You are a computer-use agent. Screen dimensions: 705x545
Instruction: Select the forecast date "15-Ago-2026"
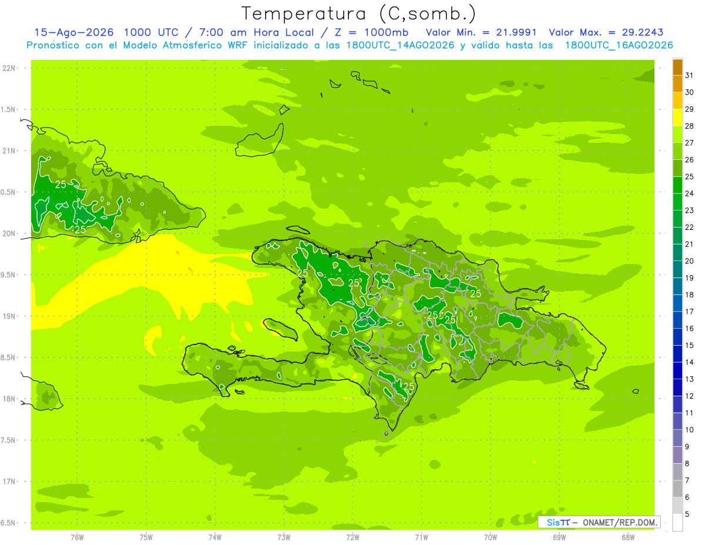tap(74, 32)
